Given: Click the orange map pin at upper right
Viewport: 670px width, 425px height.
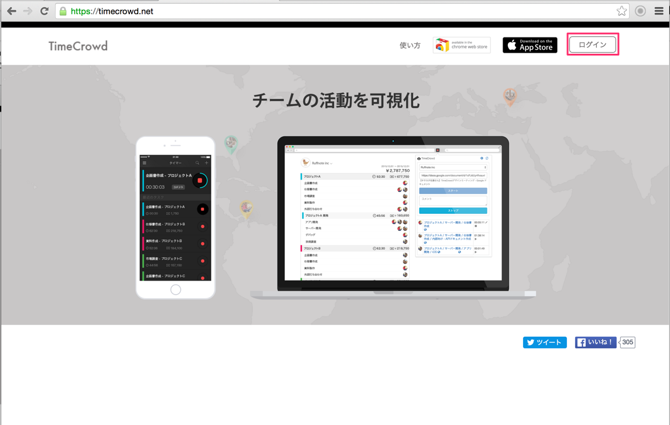Looking at the screenshot, I should [510, 96].
